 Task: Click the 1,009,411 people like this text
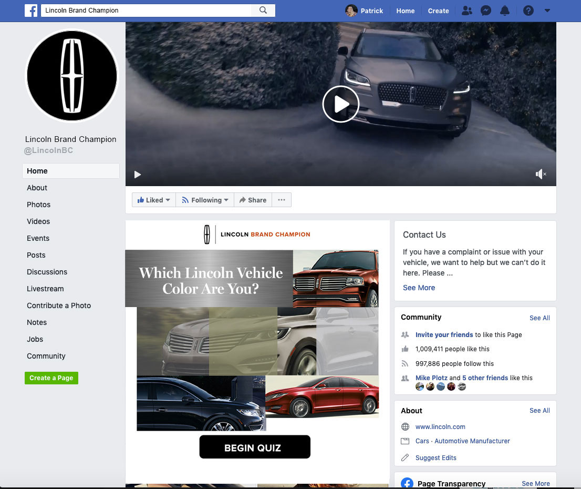click(452, 349)
